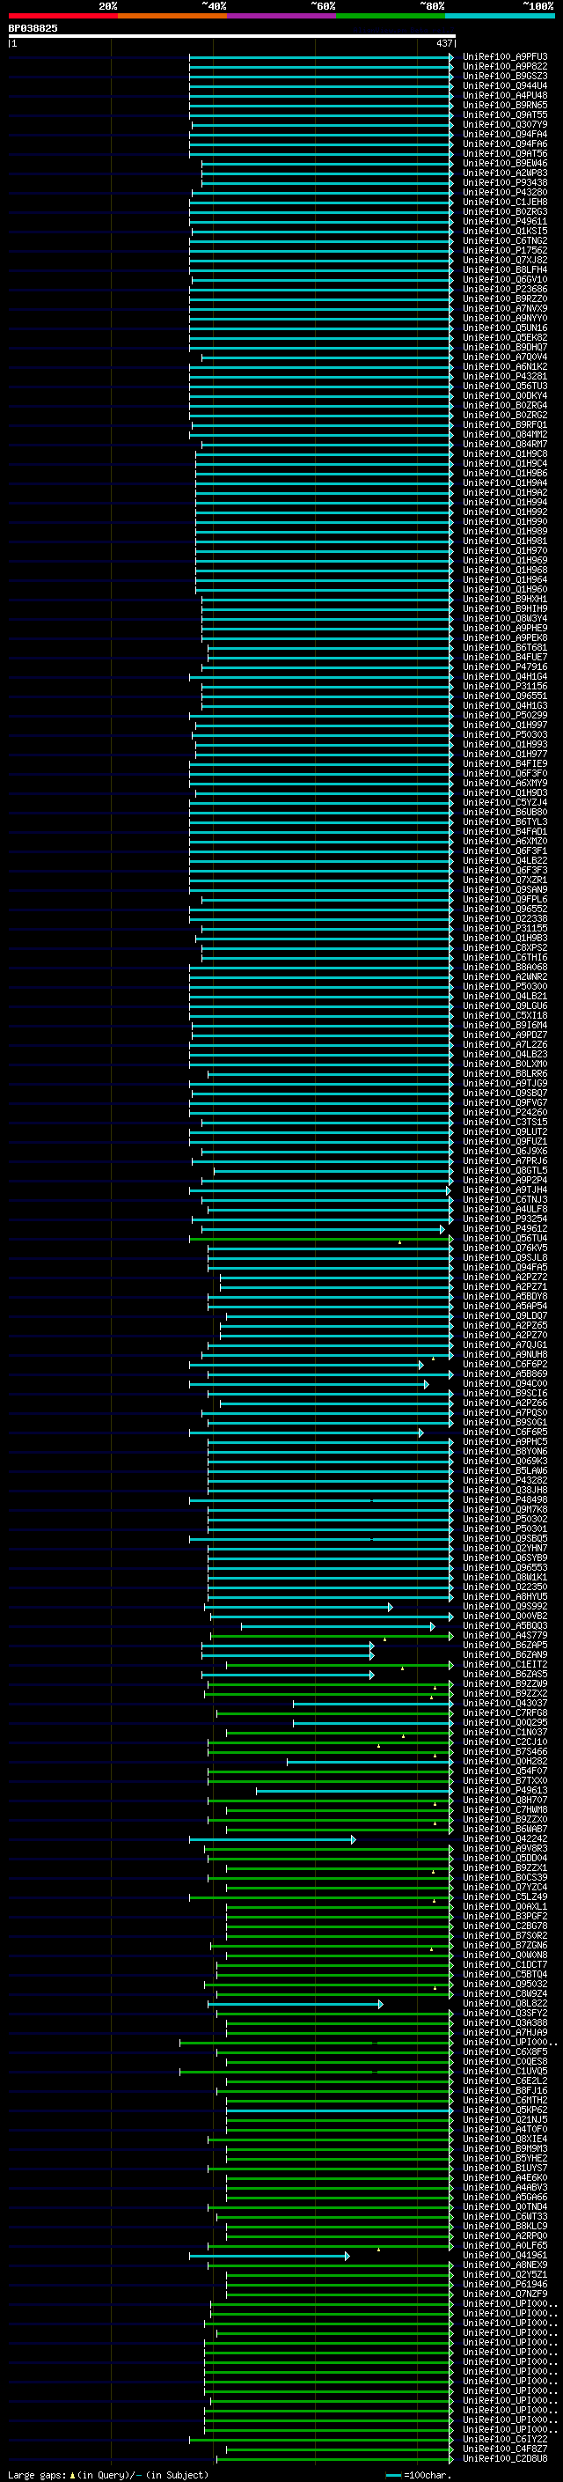
Task: Open the UniRef100_B9GSZ3 hit label
Action: 505,76
